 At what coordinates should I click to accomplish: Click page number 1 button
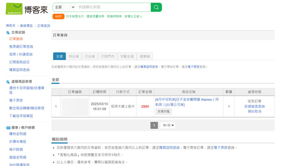(154, 125)
